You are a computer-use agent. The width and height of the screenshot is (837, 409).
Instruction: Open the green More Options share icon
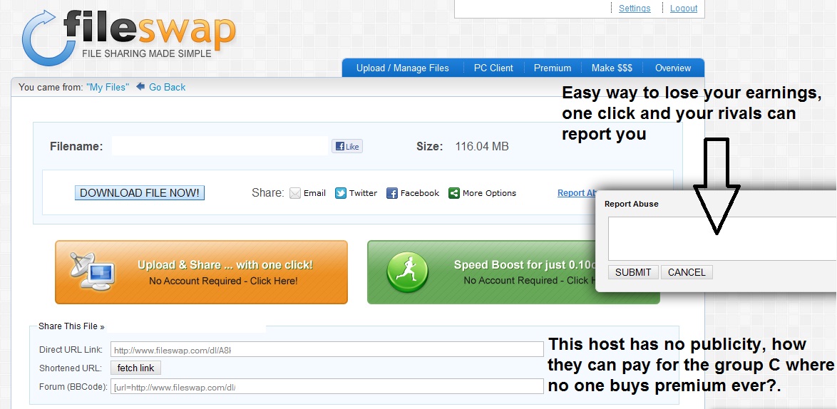point(454,193)
